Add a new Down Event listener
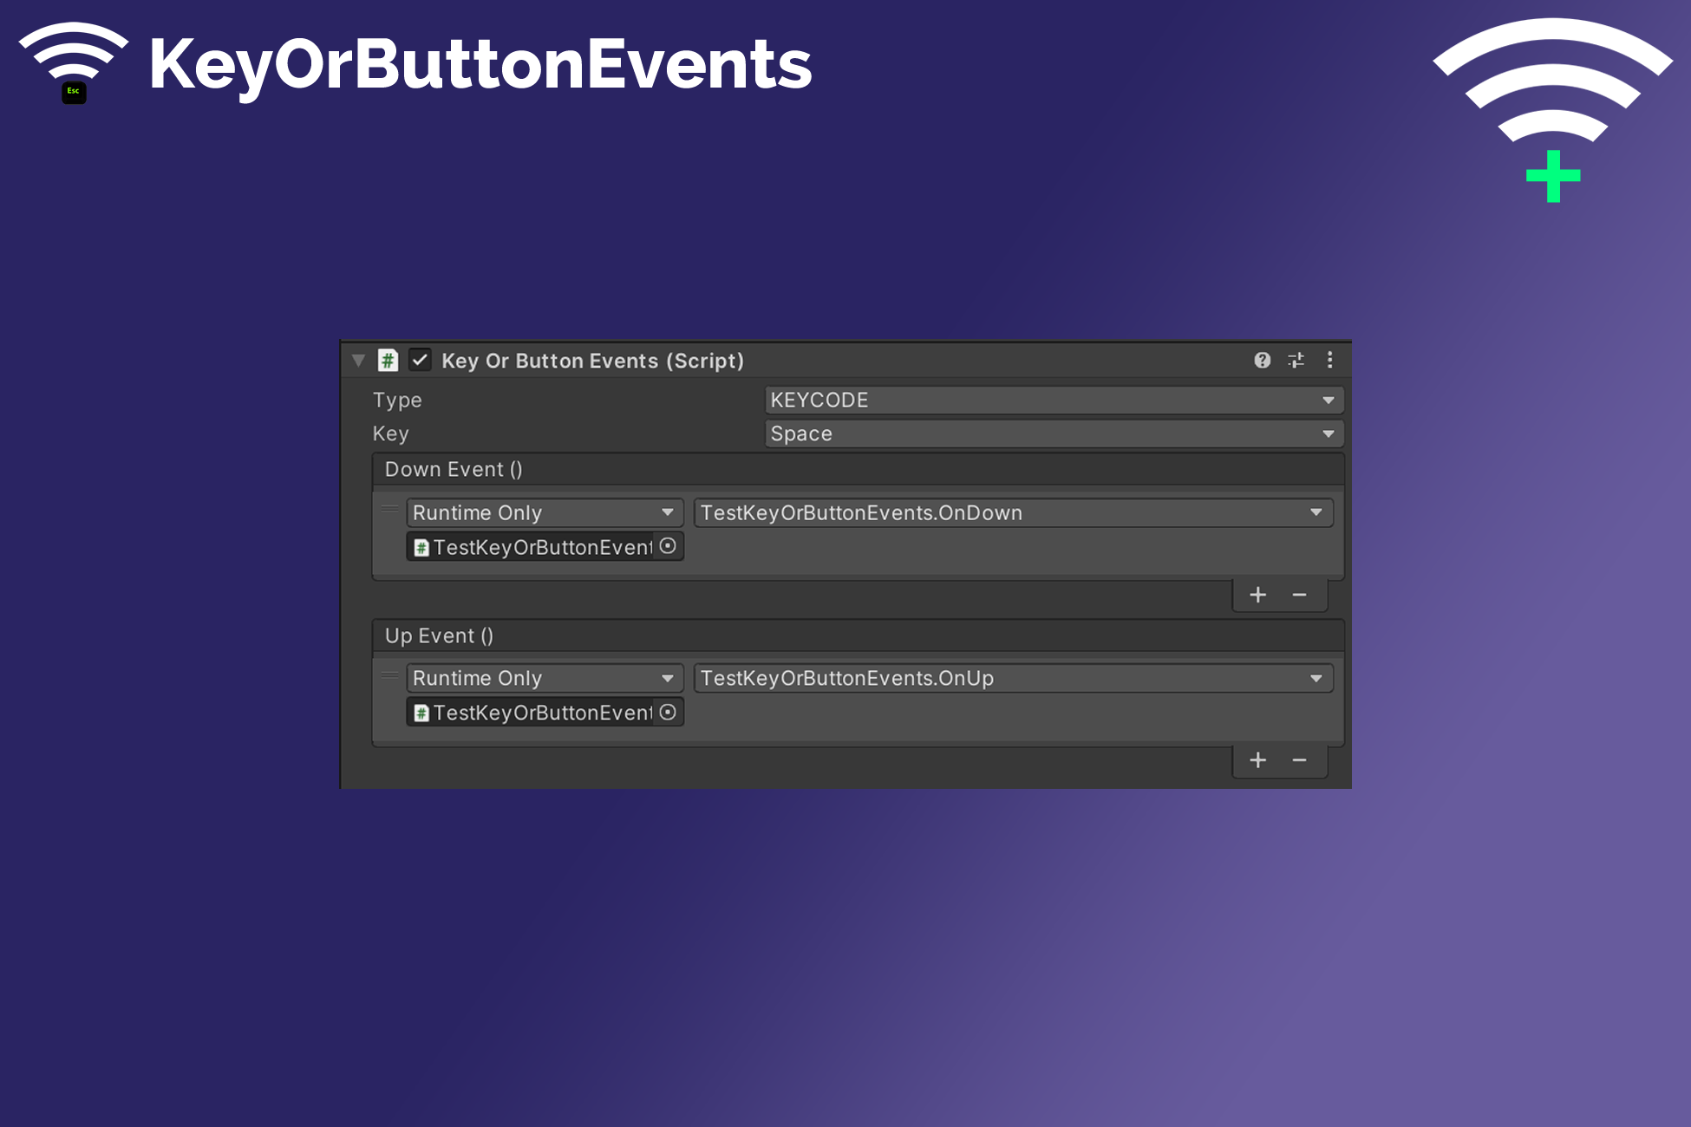 [x=1257, y=595]
